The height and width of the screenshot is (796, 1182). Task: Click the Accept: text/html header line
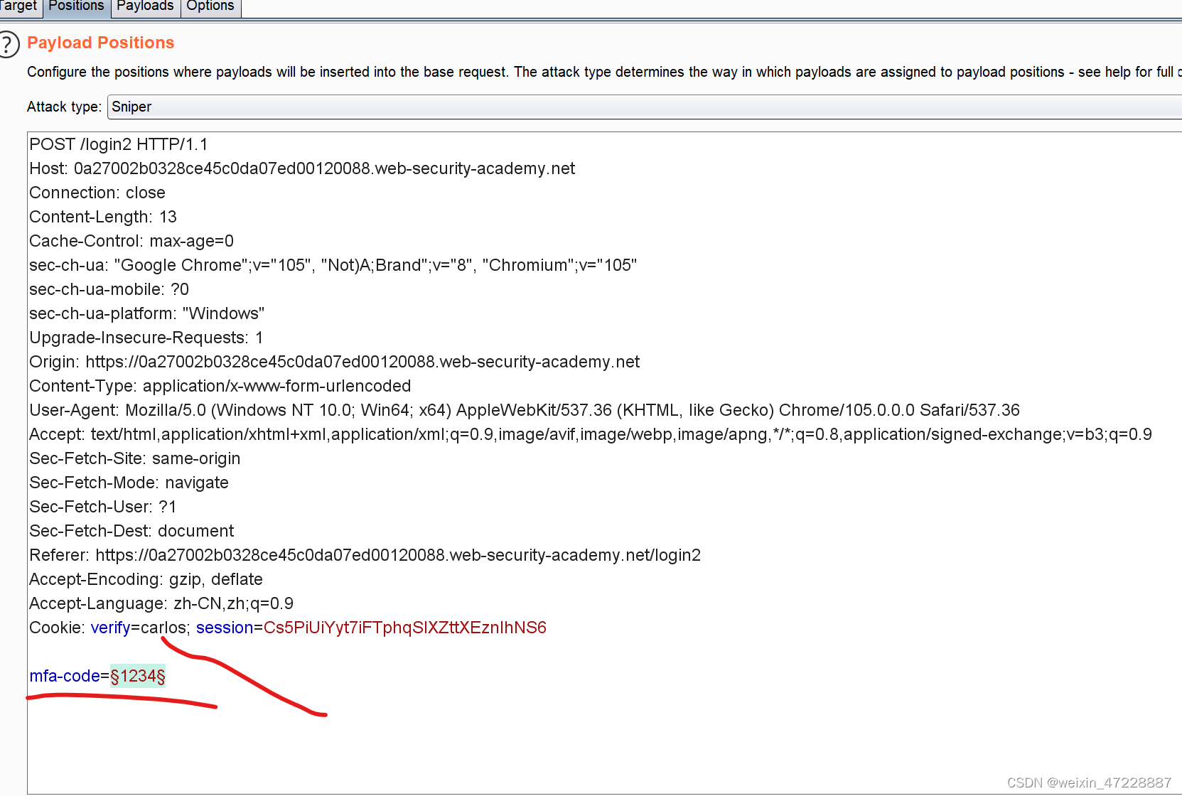click(591, 434)
